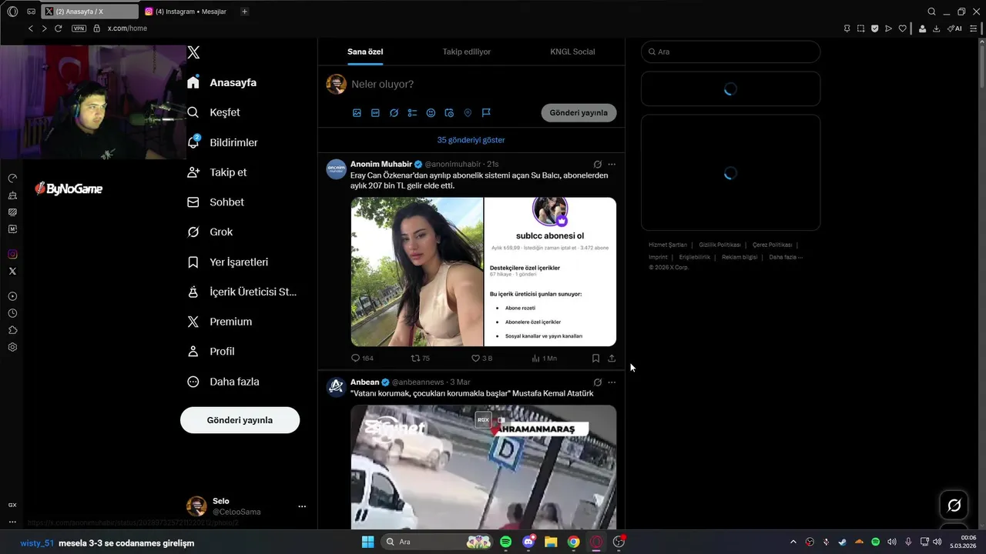Reply to post with 164 comments
986x554 pixels.
click(x=362, y=359)
